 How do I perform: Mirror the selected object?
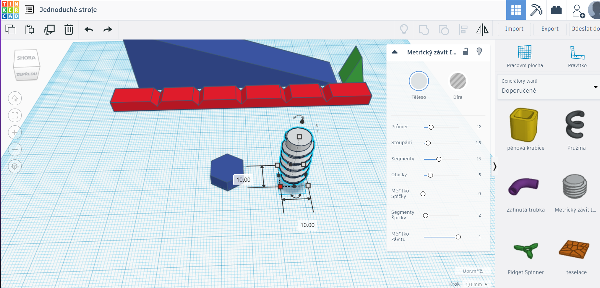click(x=483, y=30)
